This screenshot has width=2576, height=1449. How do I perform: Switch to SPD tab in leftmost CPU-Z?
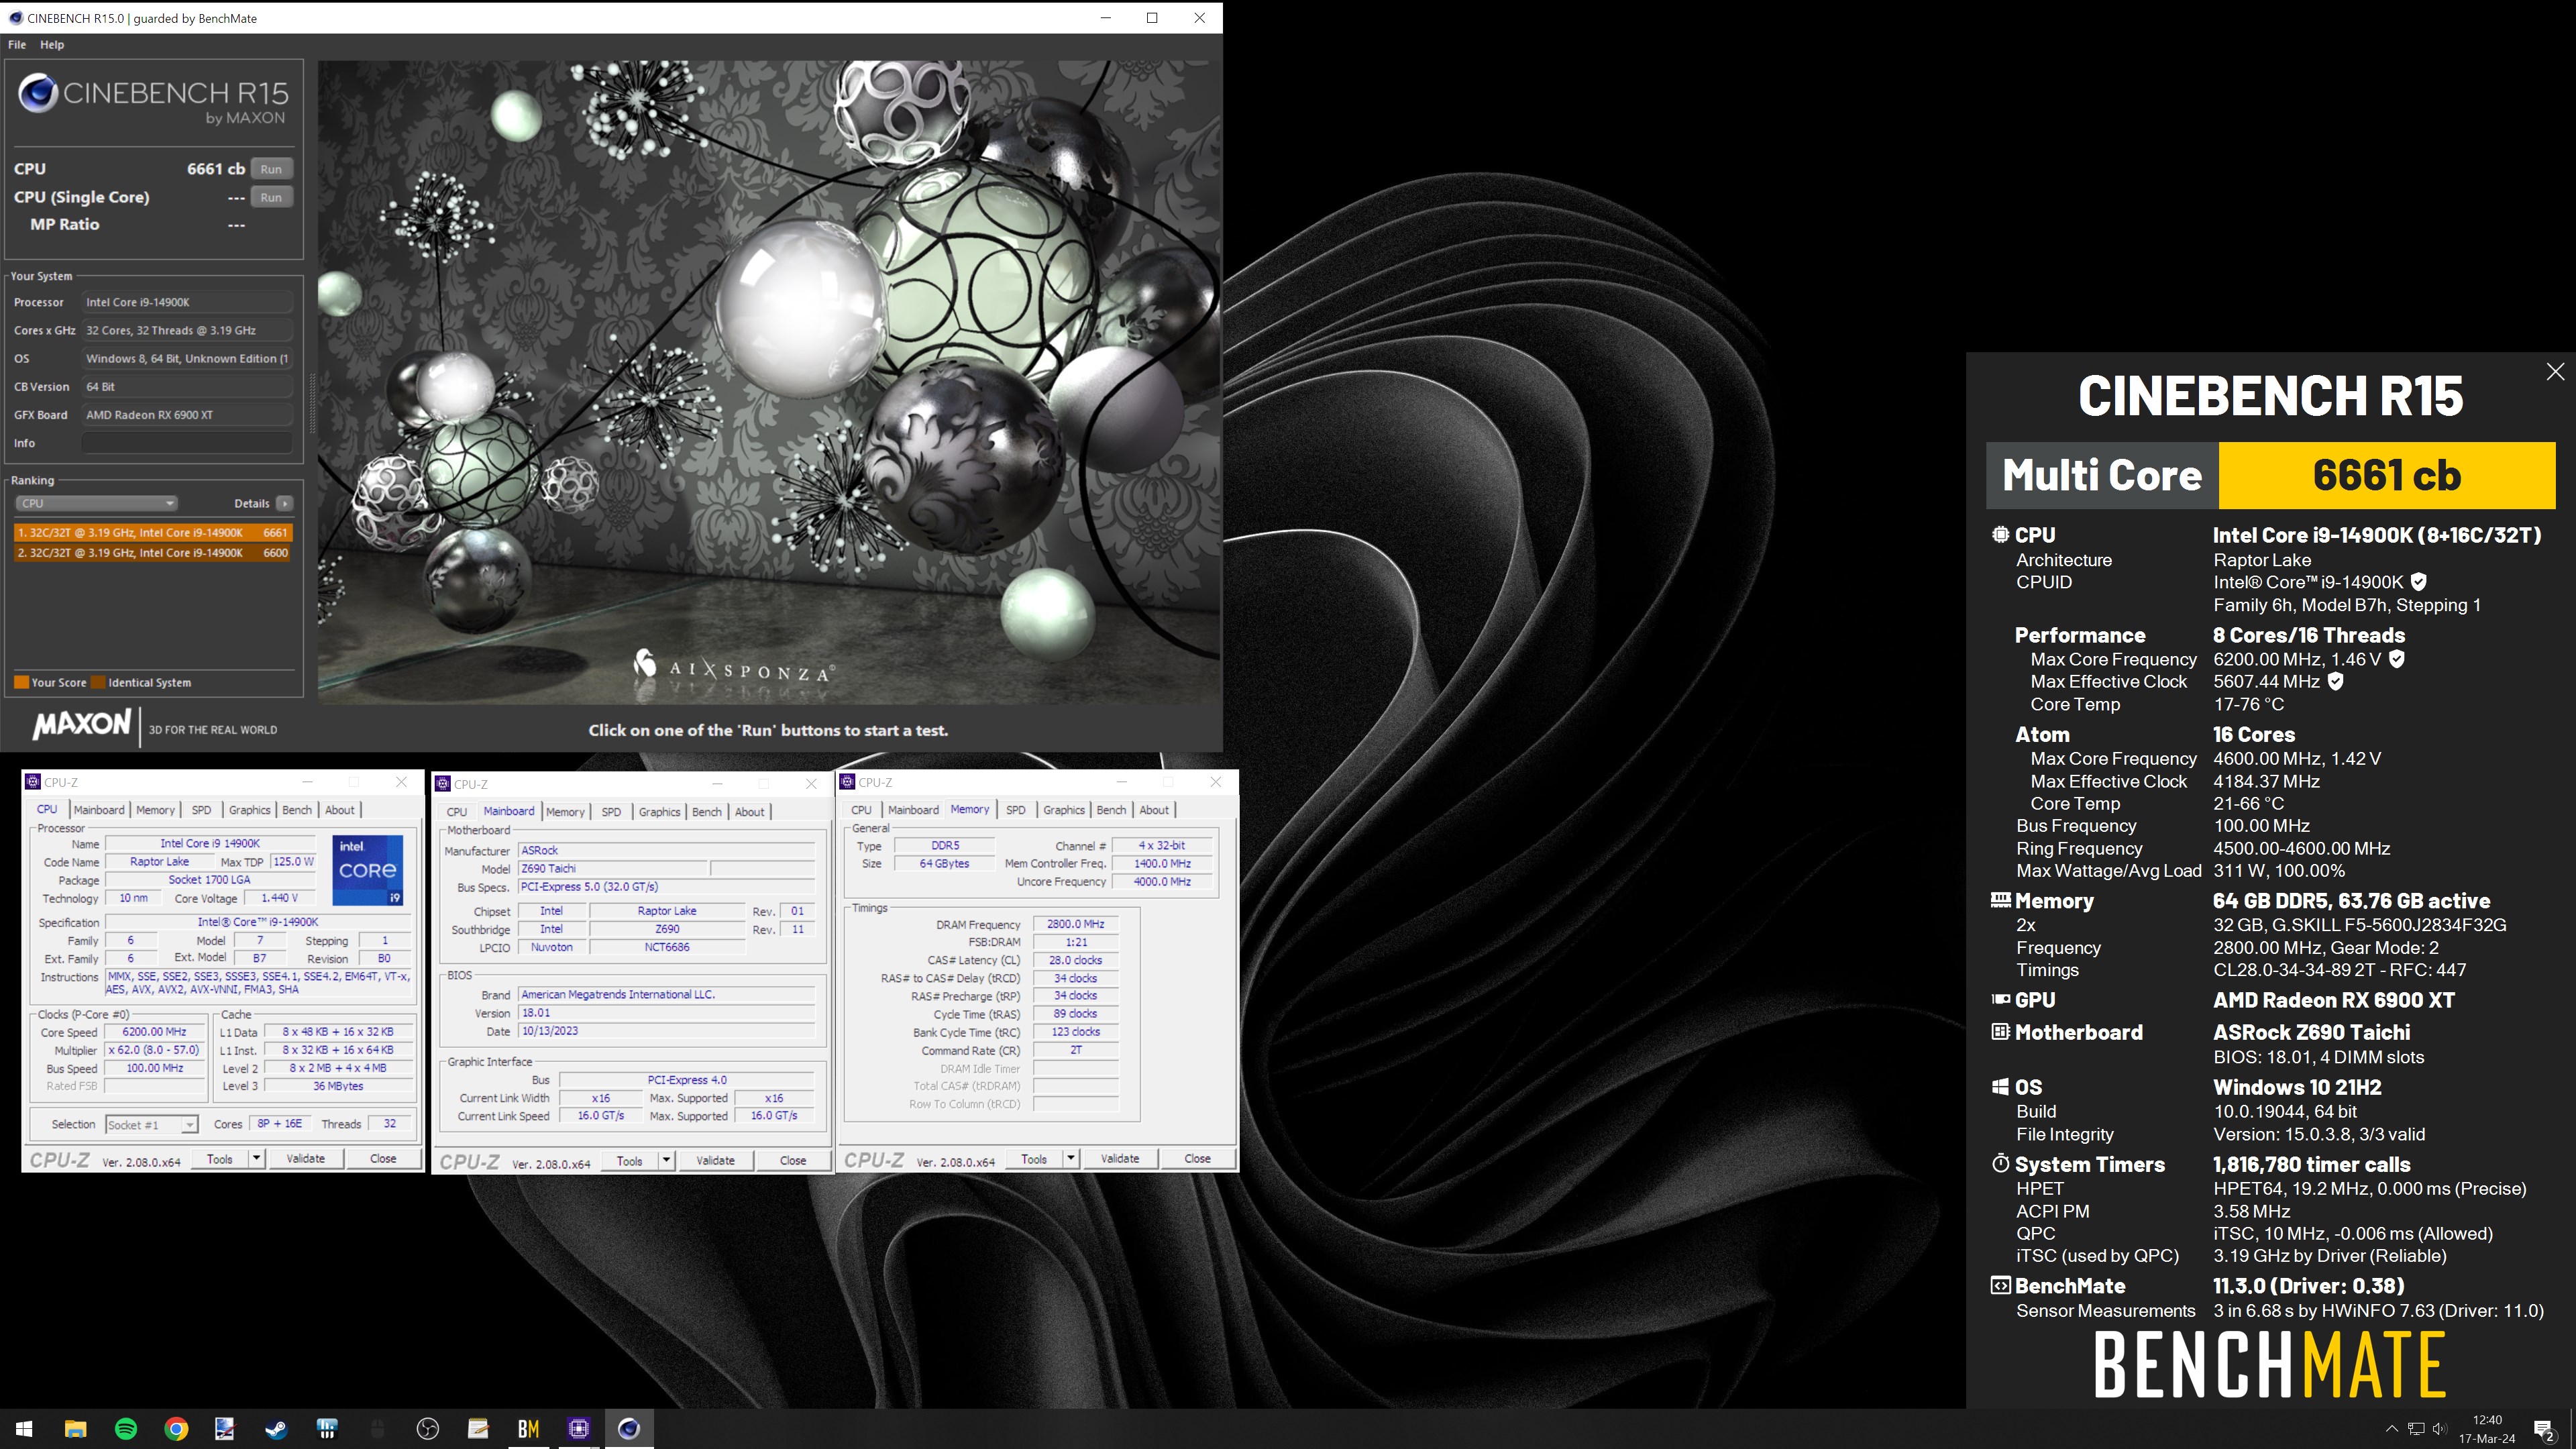click(x=201, y=810)
